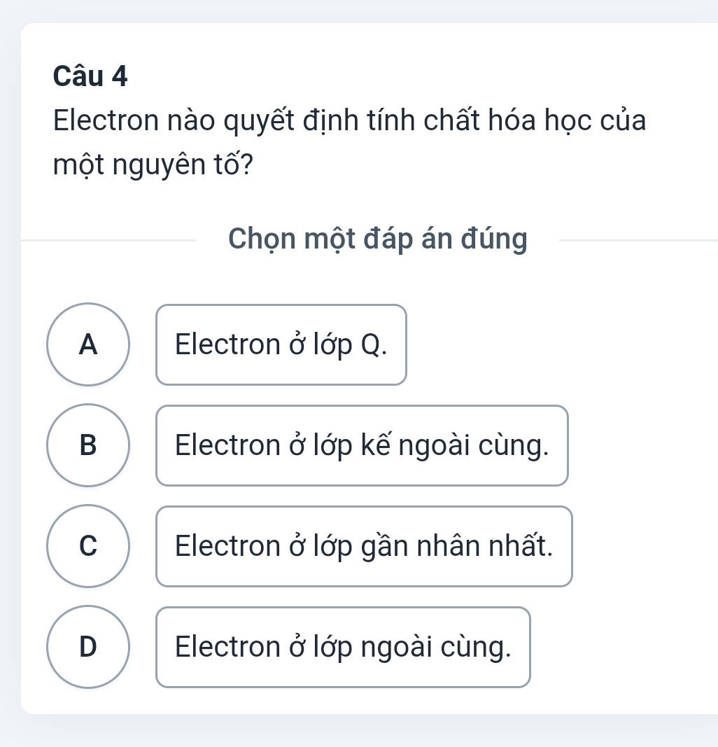718x747 pixels.
Task: Choose answer "Electron ở lớp ngoài cùng."
Action: point(343,648)
